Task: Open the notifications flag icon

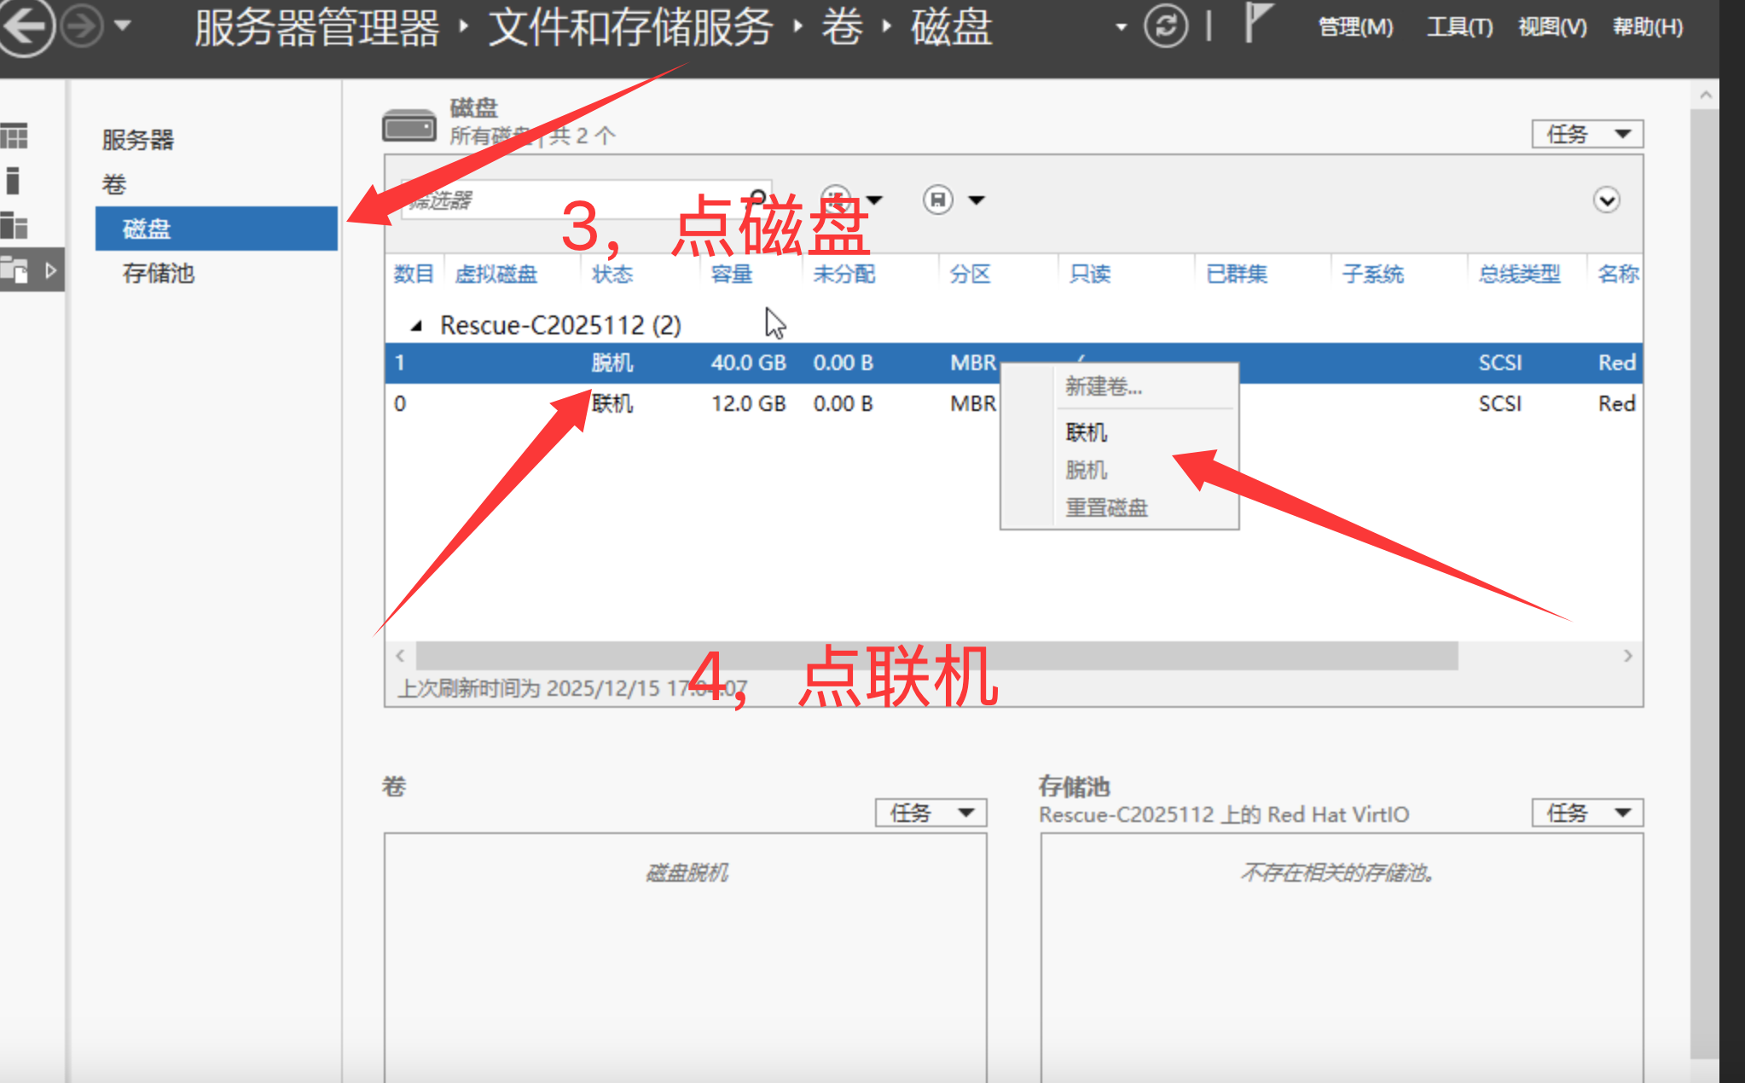Action: click(1256, 23)
